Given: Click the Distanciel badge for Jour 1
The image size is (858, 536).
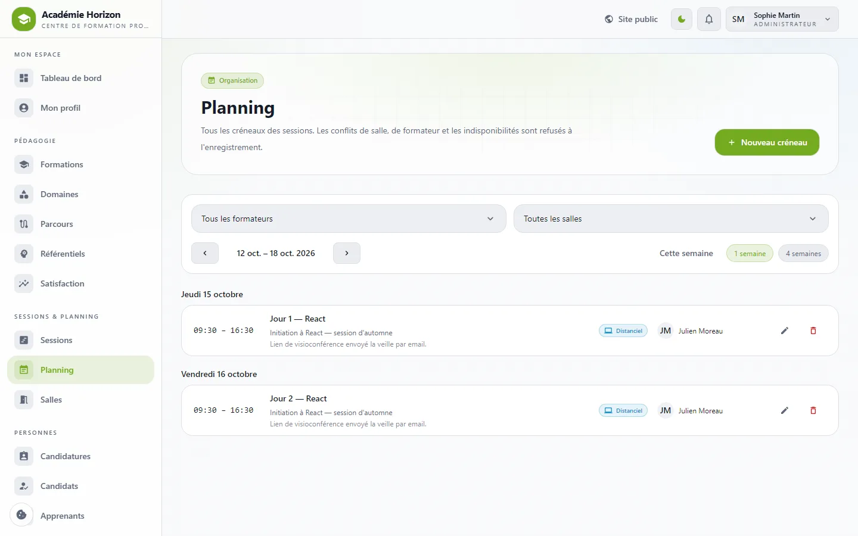Looking at the screenshot, I should pos(623,331).
